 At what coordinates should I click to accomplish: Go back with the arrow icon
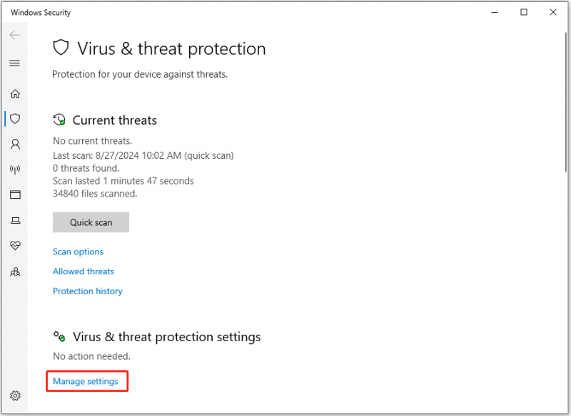click(14, 35)
